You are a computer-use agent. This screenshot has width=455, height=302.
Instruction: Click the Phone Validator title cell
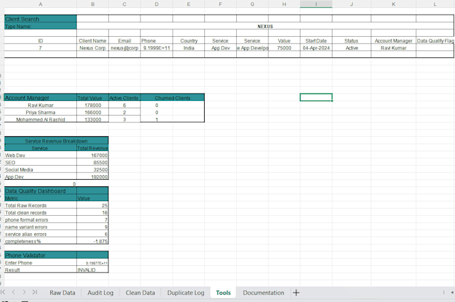[40, 255]
